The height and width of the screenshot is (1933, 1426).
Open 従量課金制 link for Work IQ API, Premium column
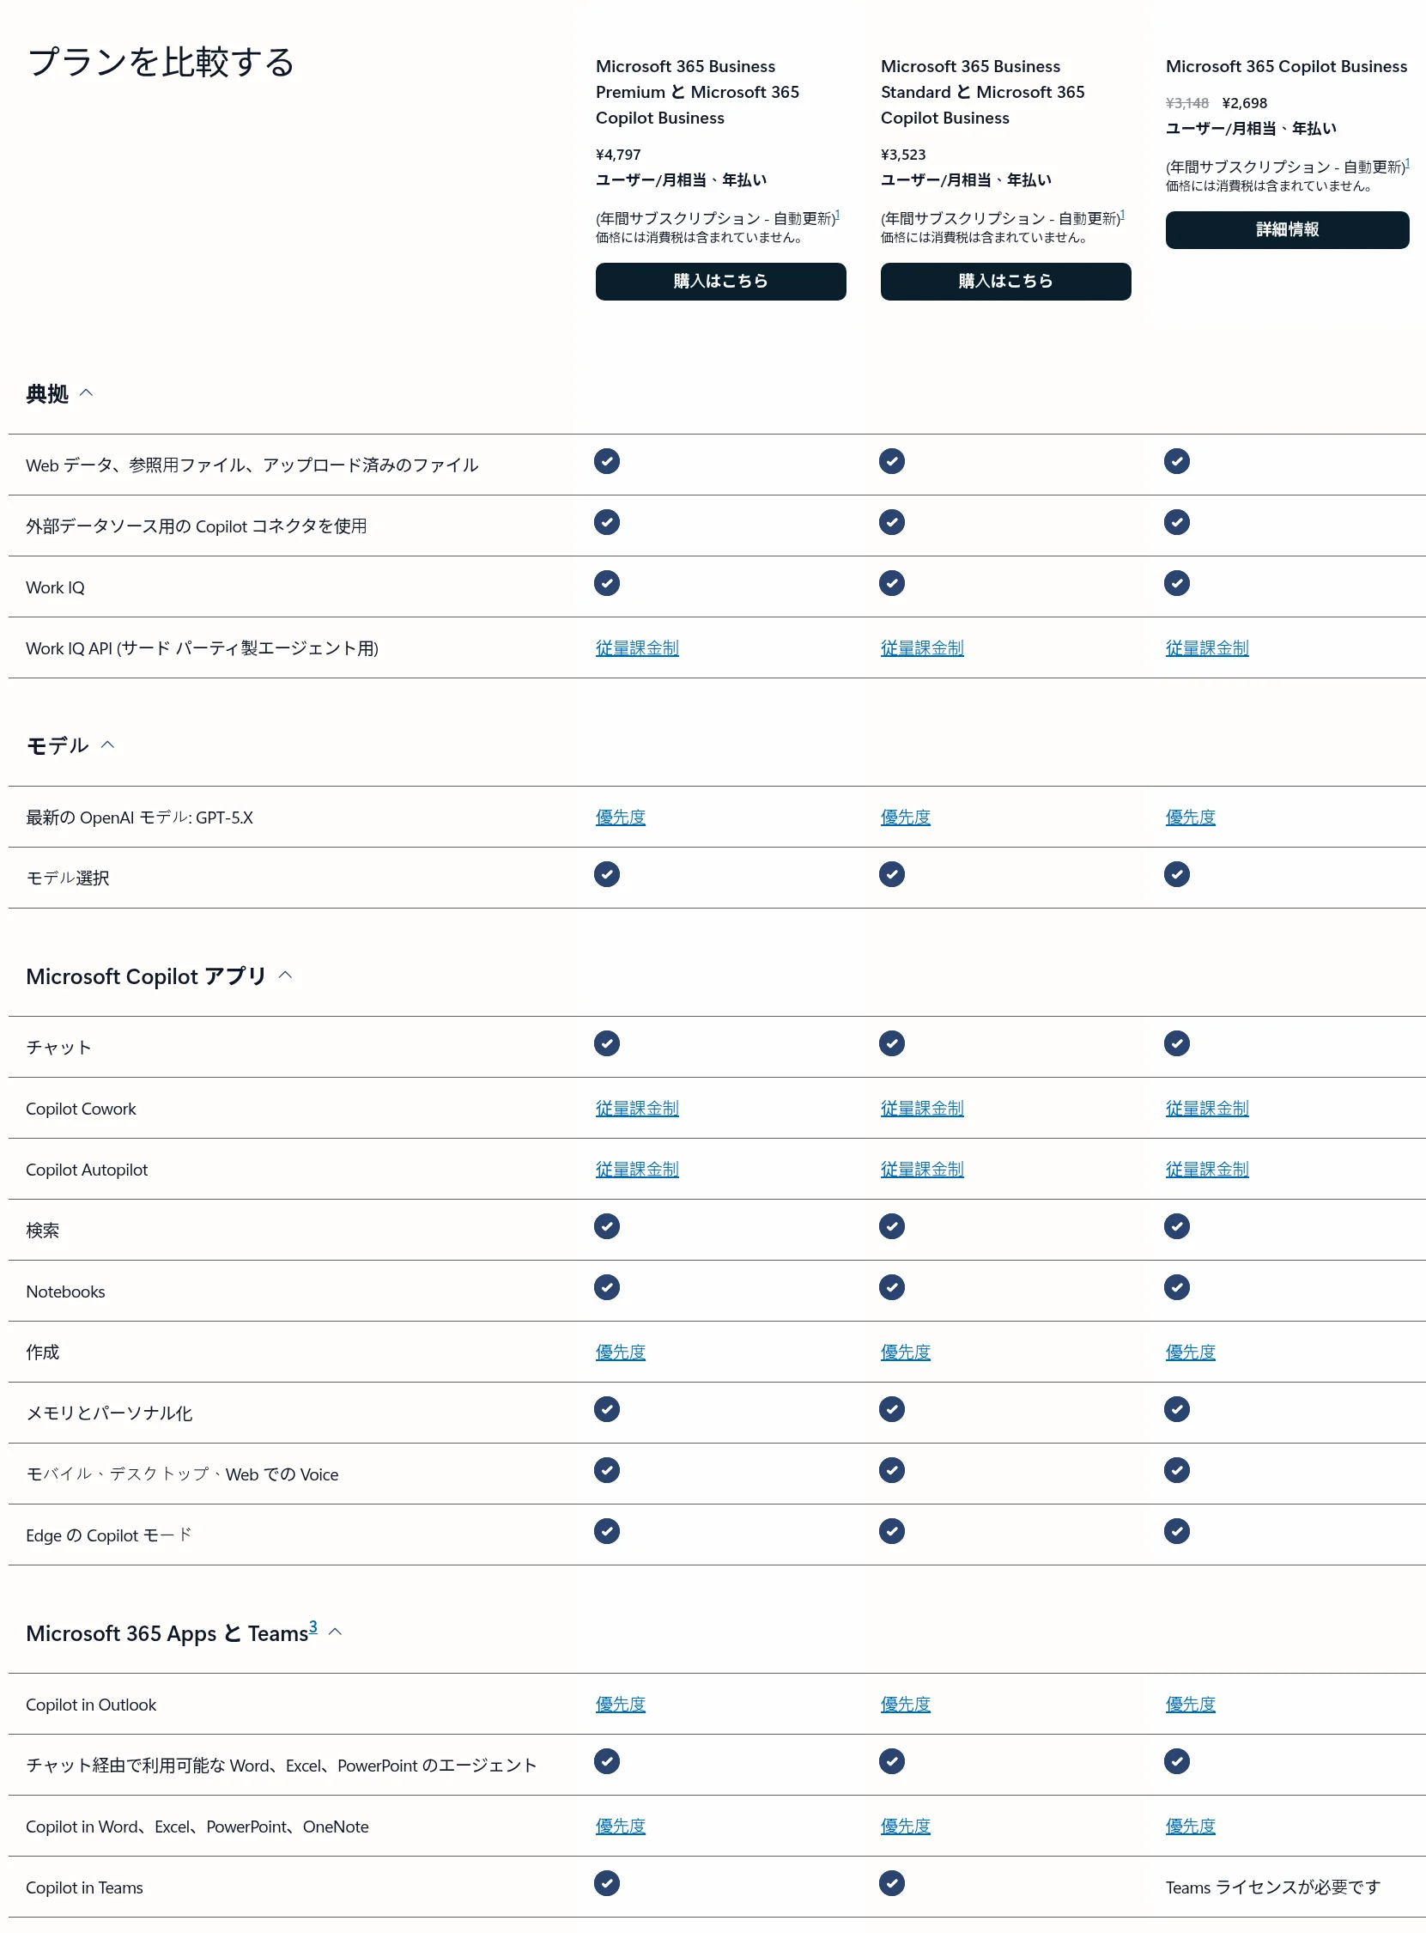(x=637, y=647)
